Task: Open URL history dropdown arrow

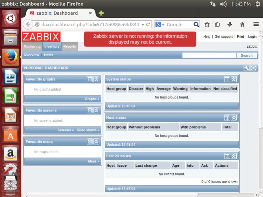Action: pos(143,25)
